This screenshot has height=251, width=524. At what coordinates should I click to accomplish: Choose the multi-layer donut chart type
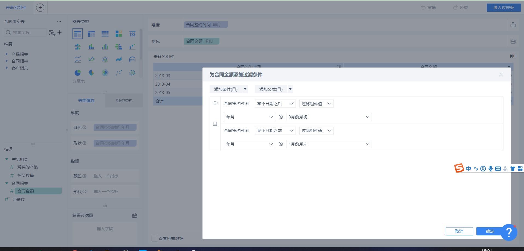coord(105,72)
